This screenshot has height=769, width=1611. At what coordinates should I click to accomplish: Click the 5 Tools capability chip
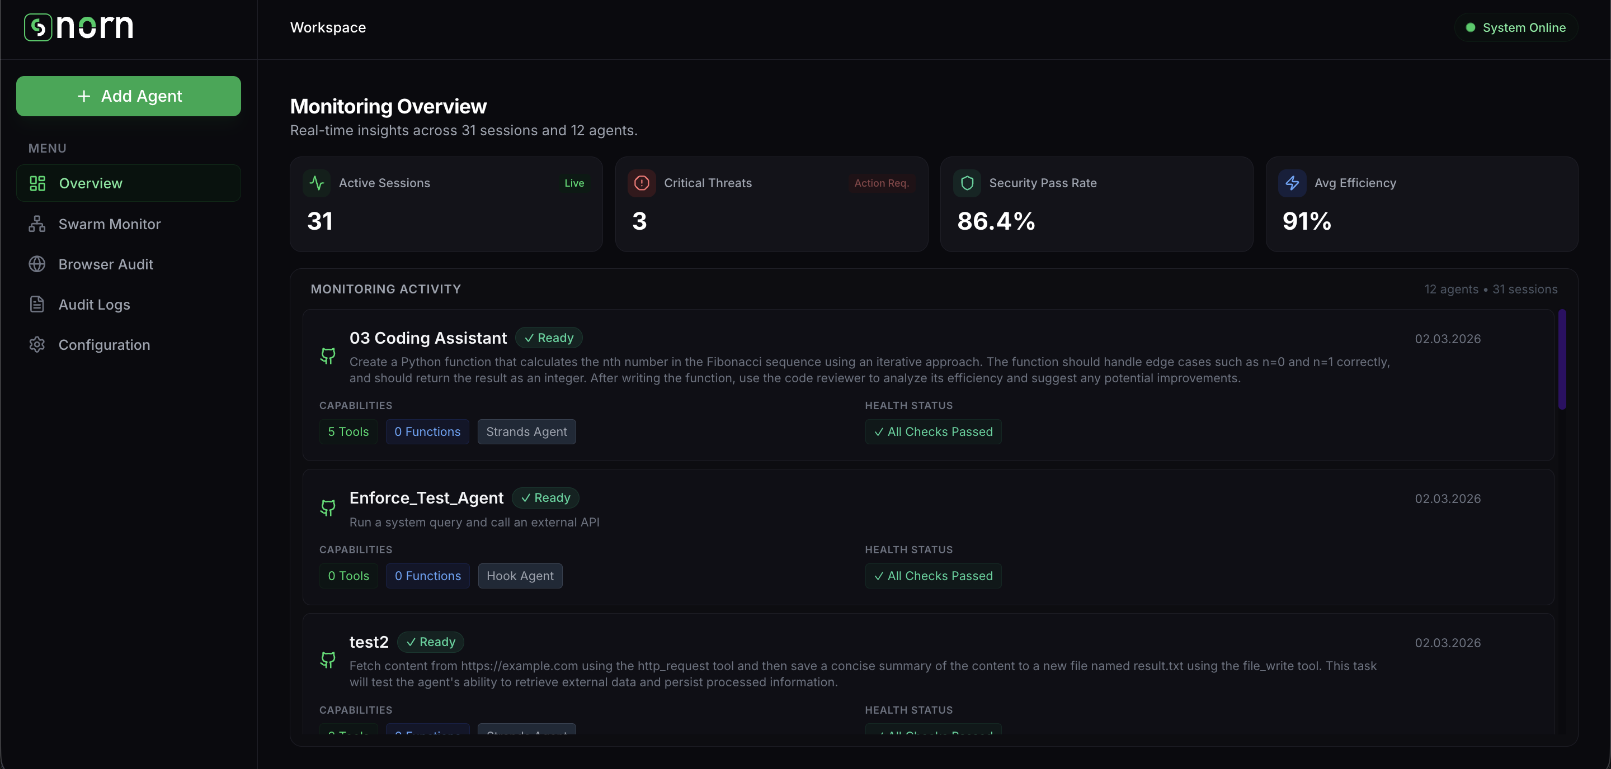[348, 431]
